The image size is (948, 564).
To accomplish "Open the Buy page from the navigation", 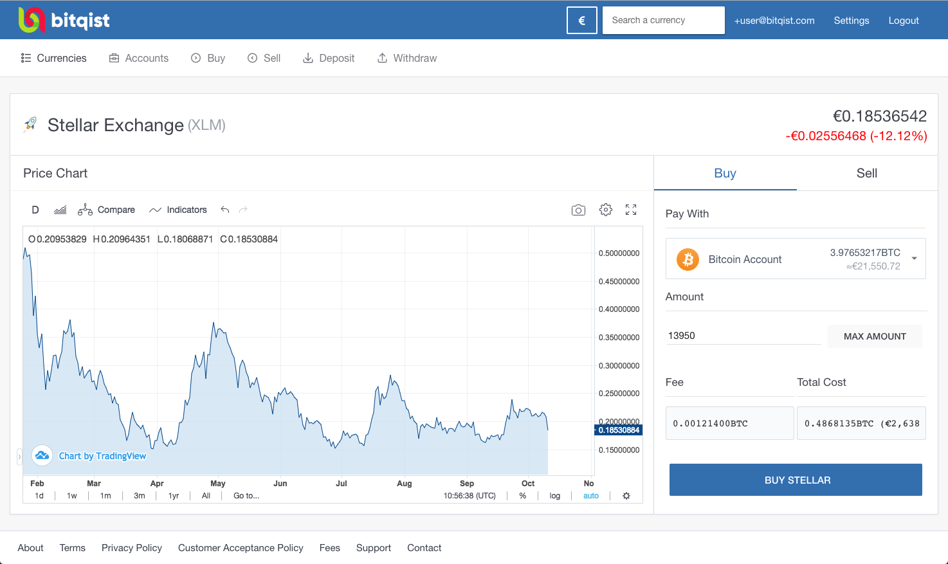I will [208, 58].
